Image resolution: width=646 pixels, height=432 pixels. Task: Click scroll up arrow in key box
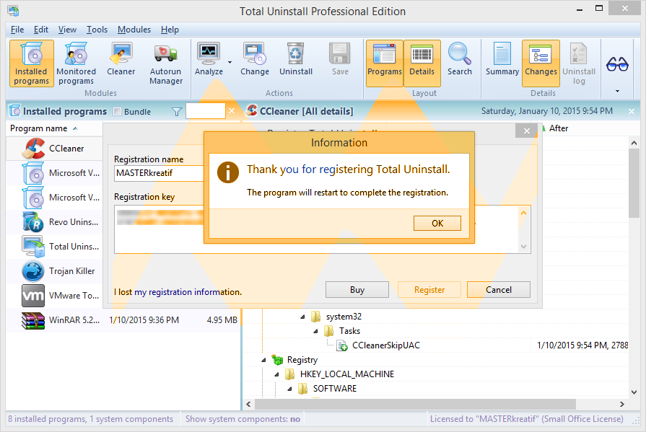click(523, 213)
